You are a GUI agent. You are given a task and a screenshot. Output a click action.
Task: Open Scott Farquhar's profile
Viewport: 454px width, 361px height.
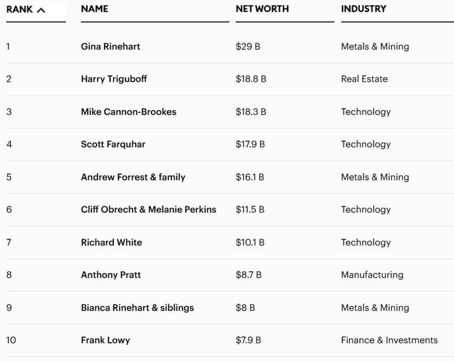point(113,144)
